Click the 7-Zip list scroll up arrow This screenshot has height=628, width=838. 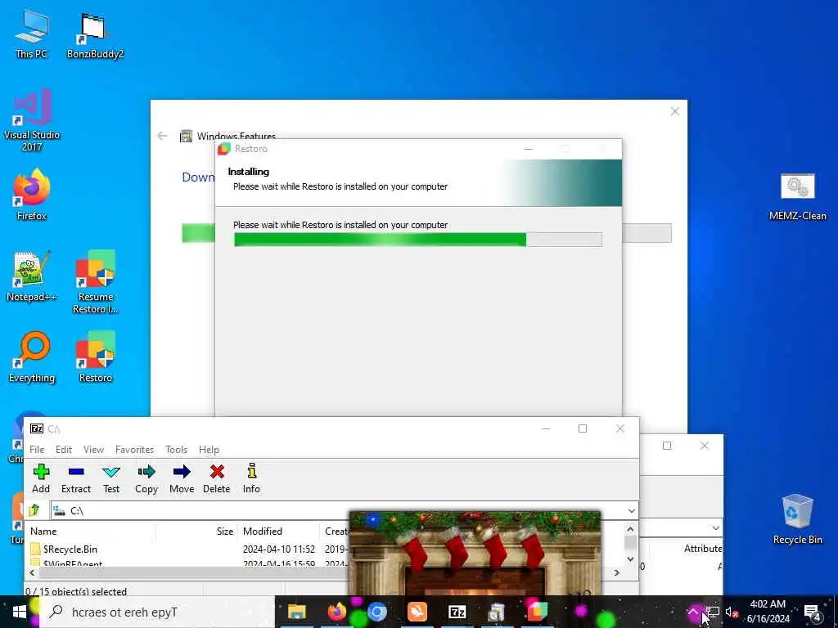tap(631, 529)
